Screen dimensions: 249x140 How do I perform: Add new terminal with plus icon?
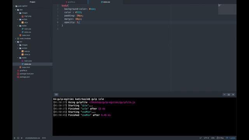tap(15, 138)
